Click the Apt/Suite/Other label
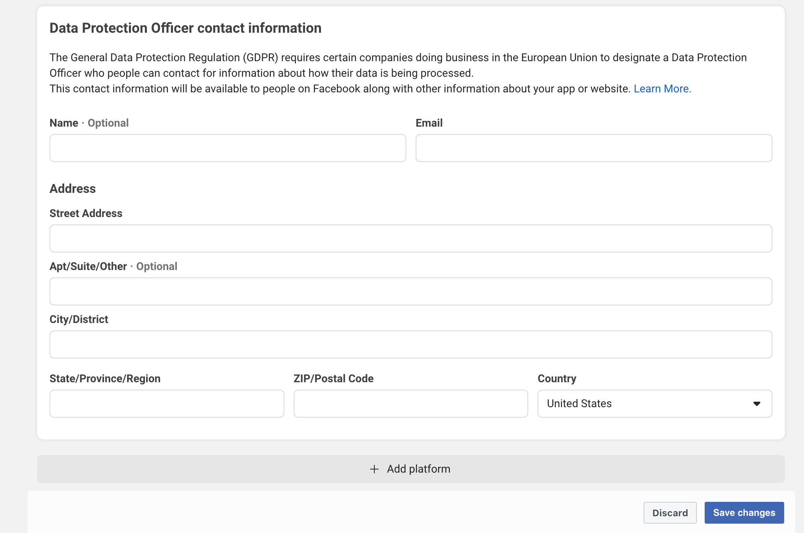804x533 pixels. pyautogui.click(x=88, y=266)
